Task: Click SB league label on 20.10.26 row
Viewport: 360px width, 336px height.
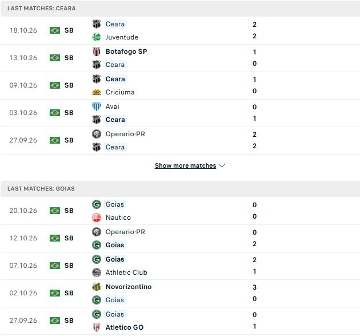Action: (69, 211)
